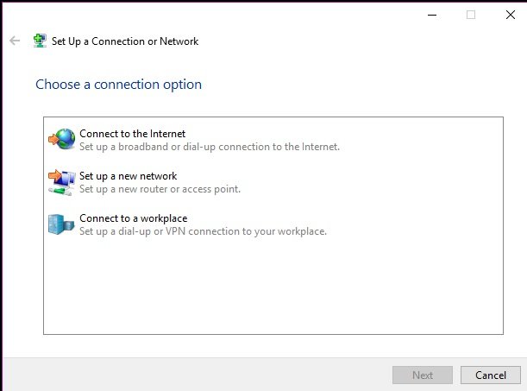
Task: Click the globe icon for Connect to the Internet
Action: click(x=62, y=139)
